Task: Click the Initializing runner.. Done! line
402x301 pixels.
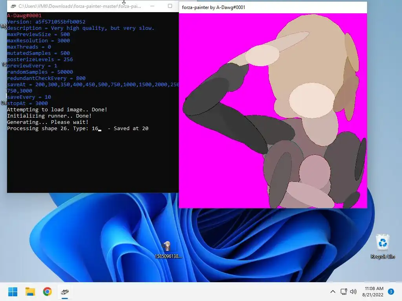Action: (49, 116)
